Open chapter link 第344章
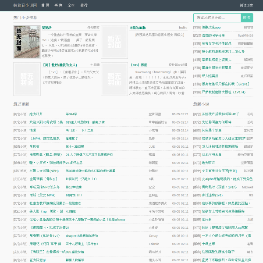 tap(71, 114)
